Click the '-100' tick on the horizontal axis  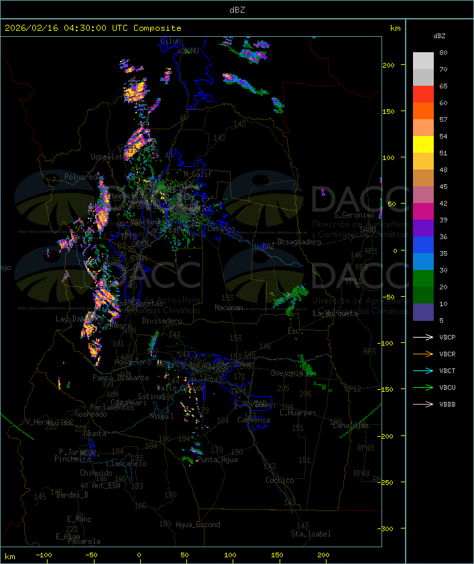click(44, 555)
